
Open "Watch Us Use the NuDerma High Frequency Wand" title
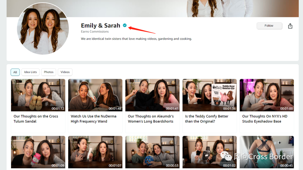coord(93,119)
